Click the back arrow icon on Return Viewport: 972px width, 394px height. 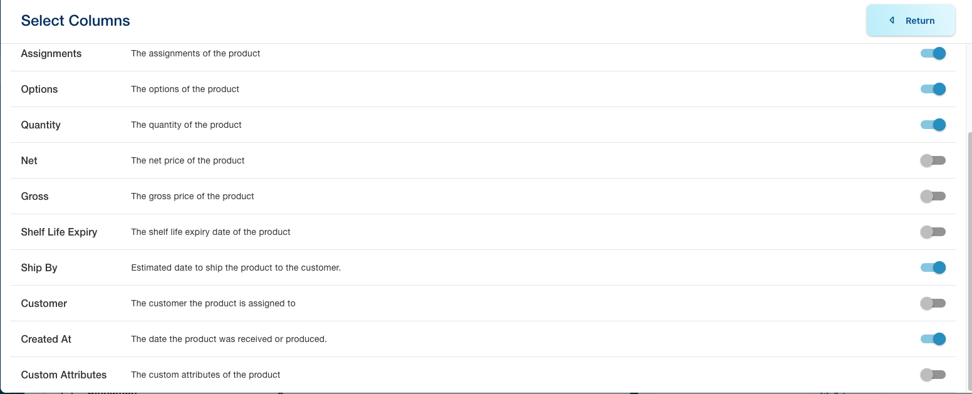click(892, 21)
